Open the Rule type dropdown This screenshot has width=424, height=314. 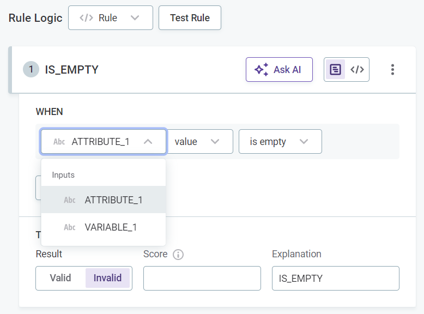(x=110, y=18)
